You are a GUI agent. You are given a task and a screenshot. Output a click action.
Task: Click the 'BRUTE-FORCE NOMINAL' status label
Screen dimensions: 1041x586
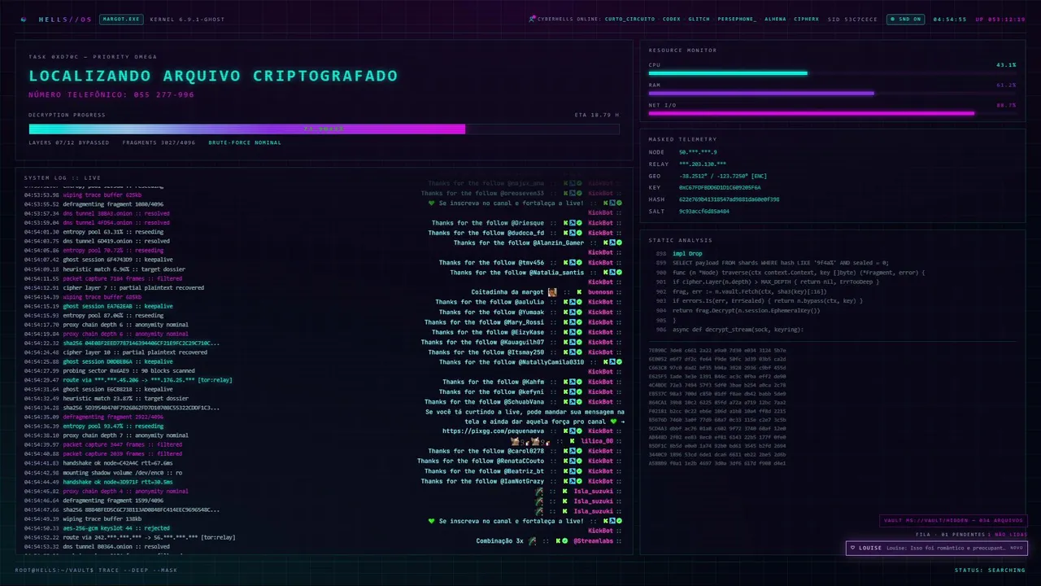(245, 142)
